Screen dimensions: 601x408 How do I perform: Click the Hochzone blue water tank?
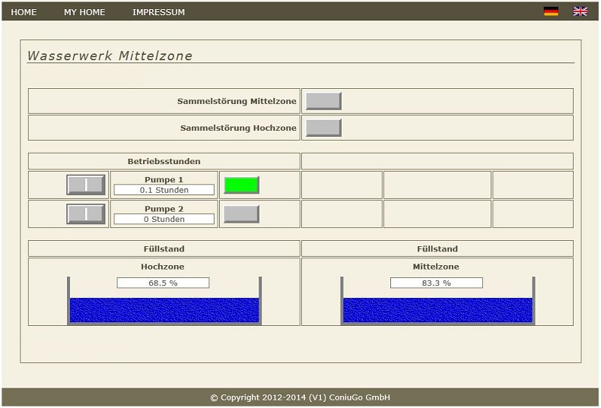coord(164,310)
